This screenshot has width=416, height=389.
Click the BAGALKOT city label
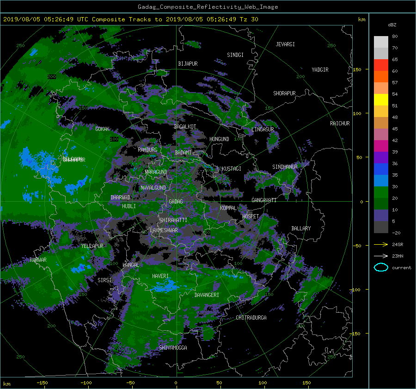tap(185, 127)
